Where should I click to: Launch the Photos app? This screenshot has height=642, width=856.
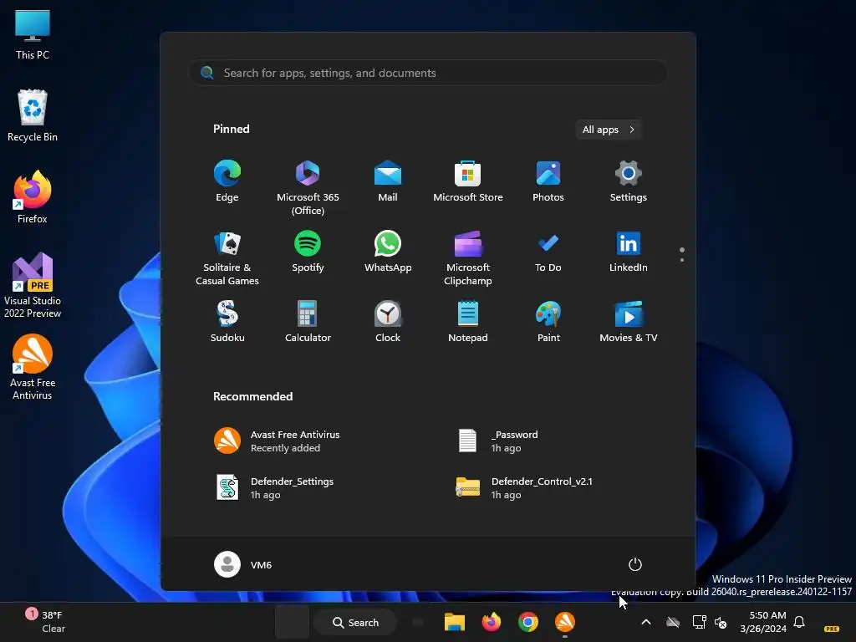548,181
